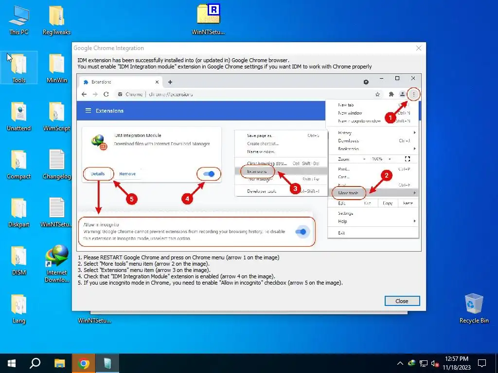This screenshot has width=498, height=373.
Task: Select the MinWin desktop folder
Action: click(56, 68)
